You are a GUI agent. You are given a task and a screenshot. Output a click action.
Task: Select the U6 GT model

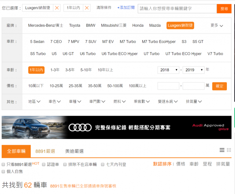68,54
